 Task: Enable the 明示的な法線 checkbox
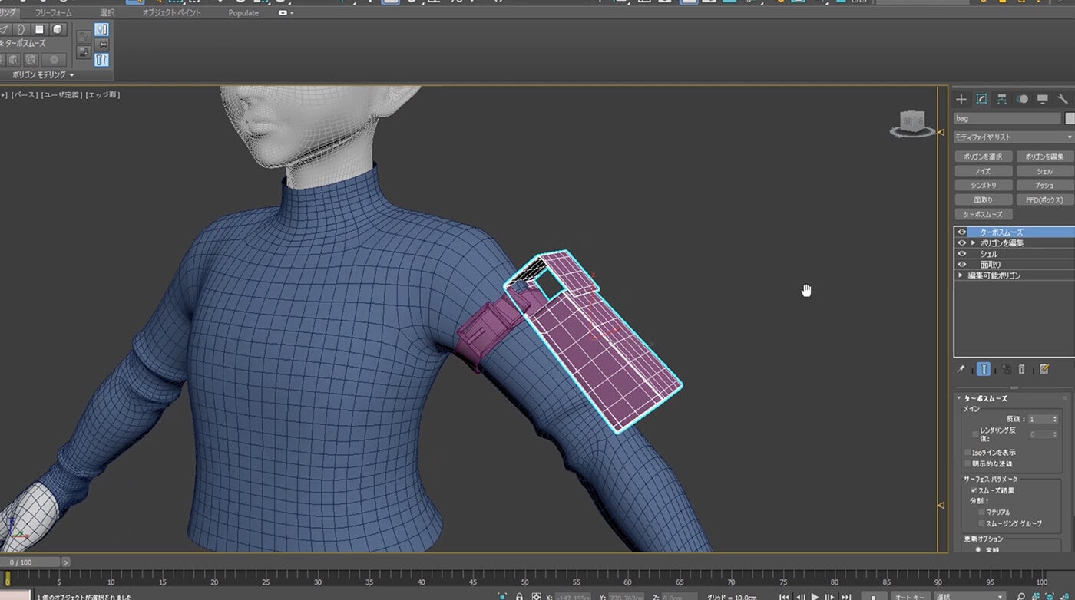(968, 464)
